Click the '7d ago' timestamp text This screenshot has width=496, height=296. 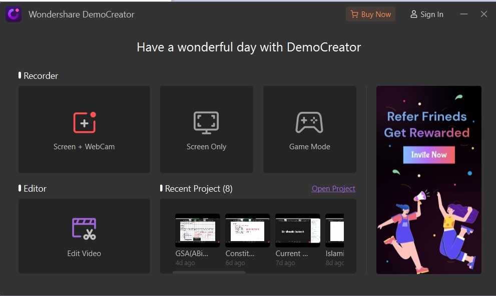click(x=285, y=263)
